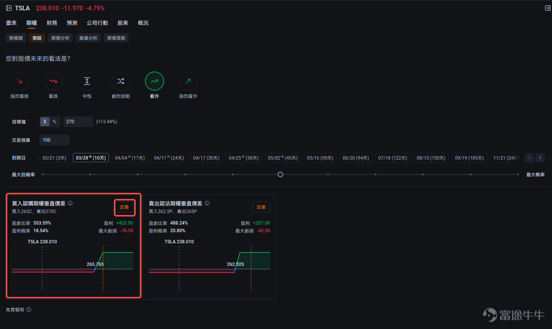Switch target price unit to dollar

click(45, 122)
